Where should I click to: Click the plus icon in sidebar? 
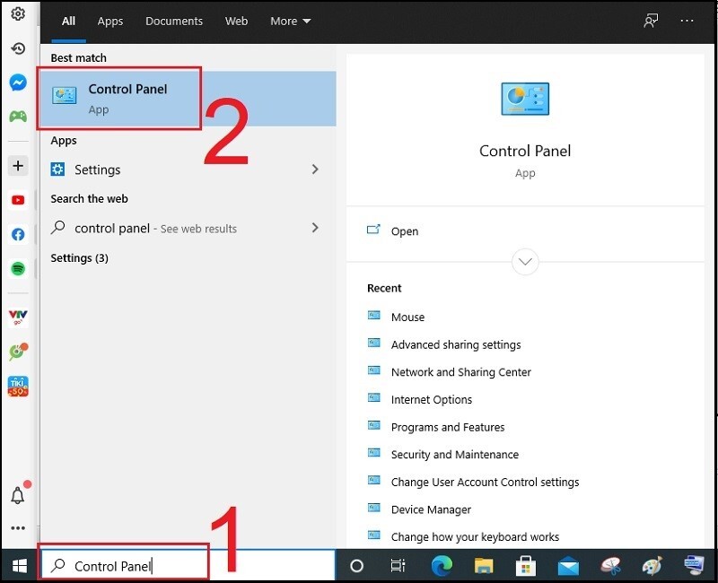[x=18, y=165]
